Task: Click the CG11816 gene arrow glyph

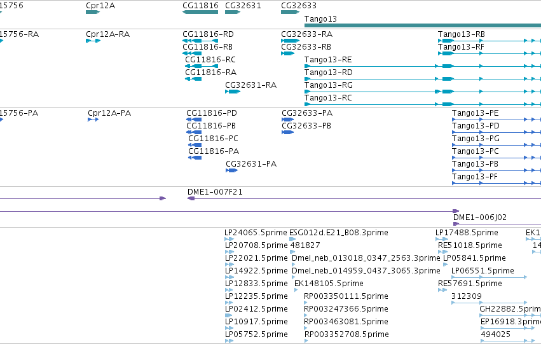Action: (200, 12)
